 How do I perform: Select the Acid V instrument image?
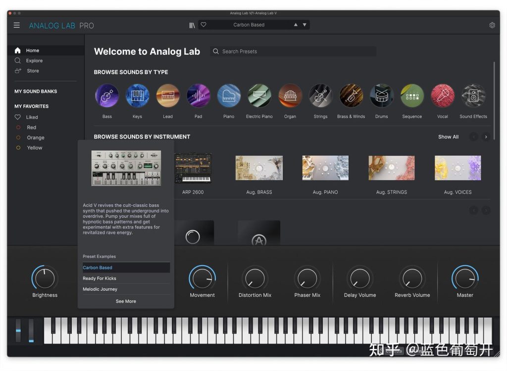coord(126,168)
